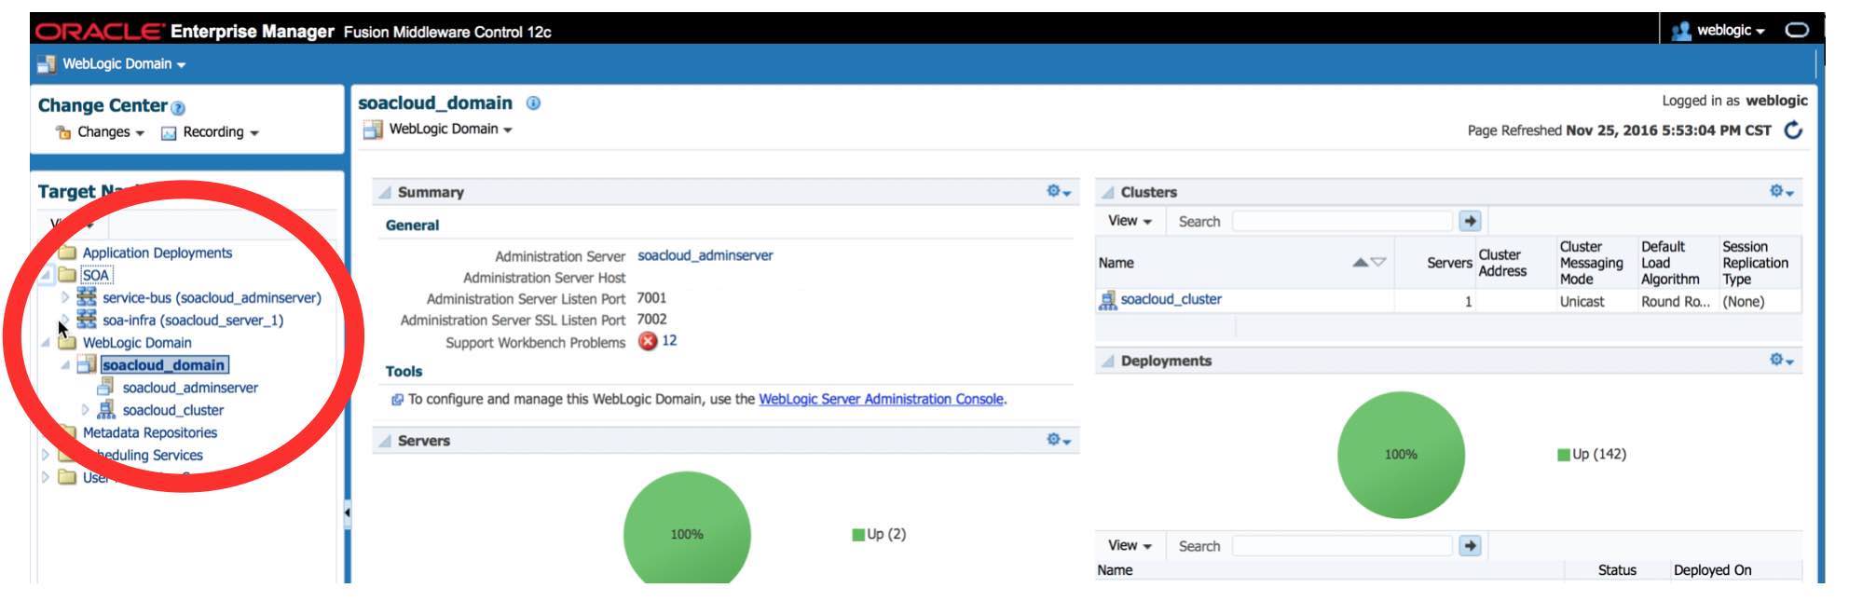Click the Unicast cell in Clusters table
Screen dimensions: 1849x615
tap(1582, 302)
